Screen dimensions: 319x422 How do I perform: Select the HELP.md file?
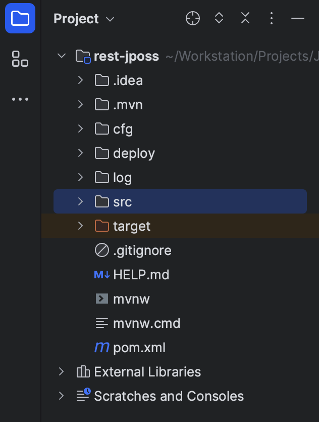[x=141, y=275]
